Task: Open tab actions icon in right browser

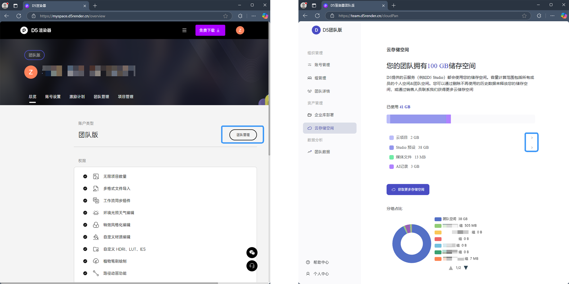Action: 314,5
